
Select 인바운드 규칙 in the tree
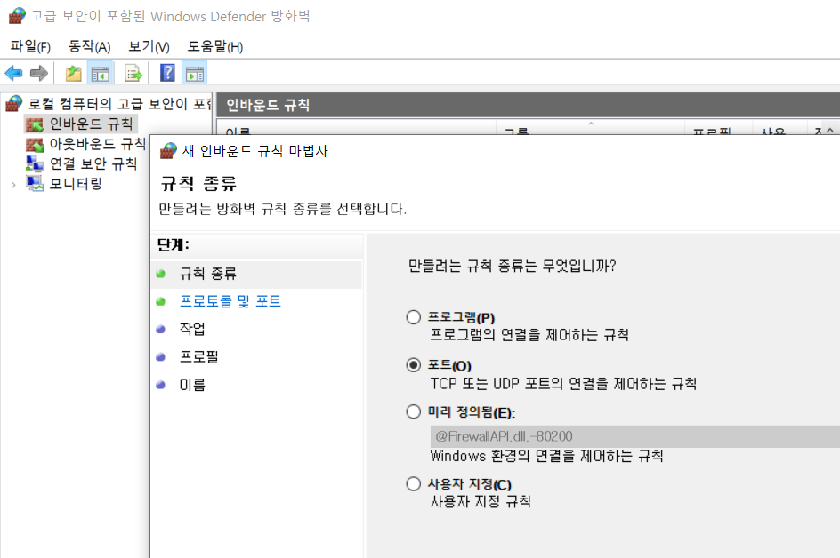coord(91,124)
